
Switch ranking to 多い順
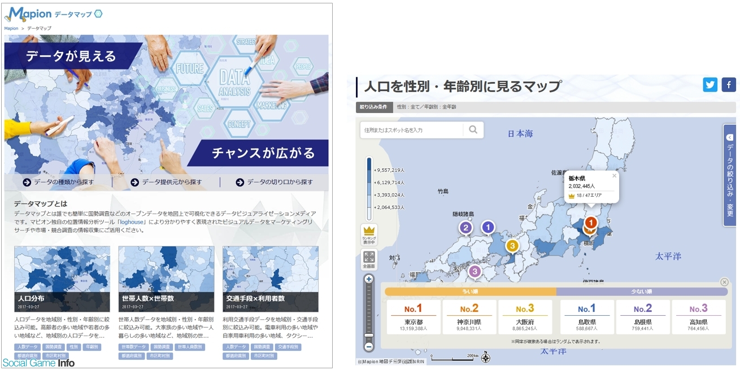pyautogui.click(x=471, y=291)
